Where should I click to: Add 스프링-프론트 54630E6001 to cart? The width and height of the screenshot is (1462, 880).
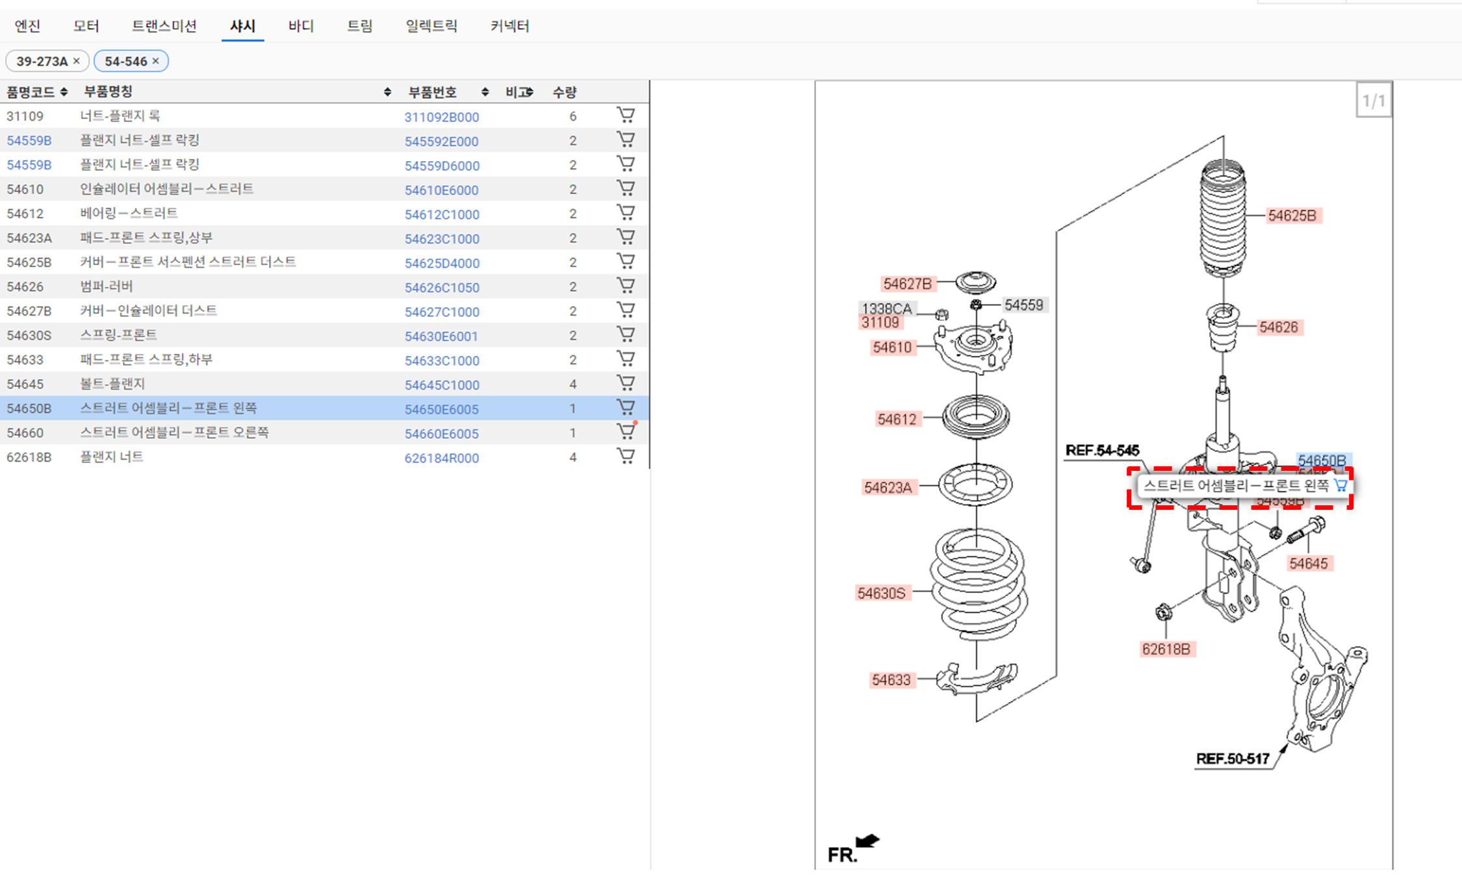[625, 334]
